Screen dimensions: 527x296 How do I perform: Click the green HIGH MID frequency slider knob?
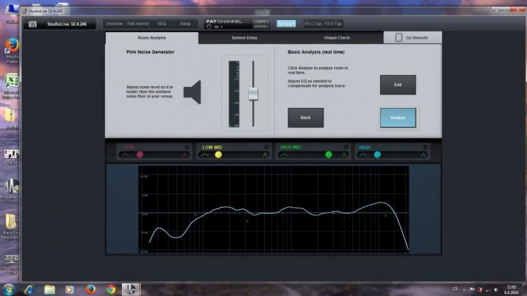(x=329, y=154)
